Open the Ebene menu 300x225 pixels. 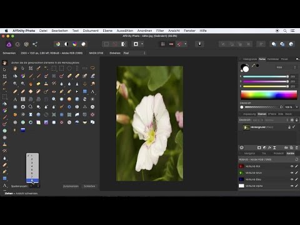(107, 31)
